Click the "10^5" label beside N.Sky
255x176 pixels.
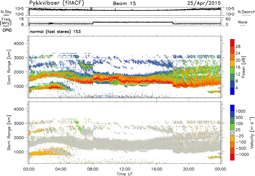[19, 9]
